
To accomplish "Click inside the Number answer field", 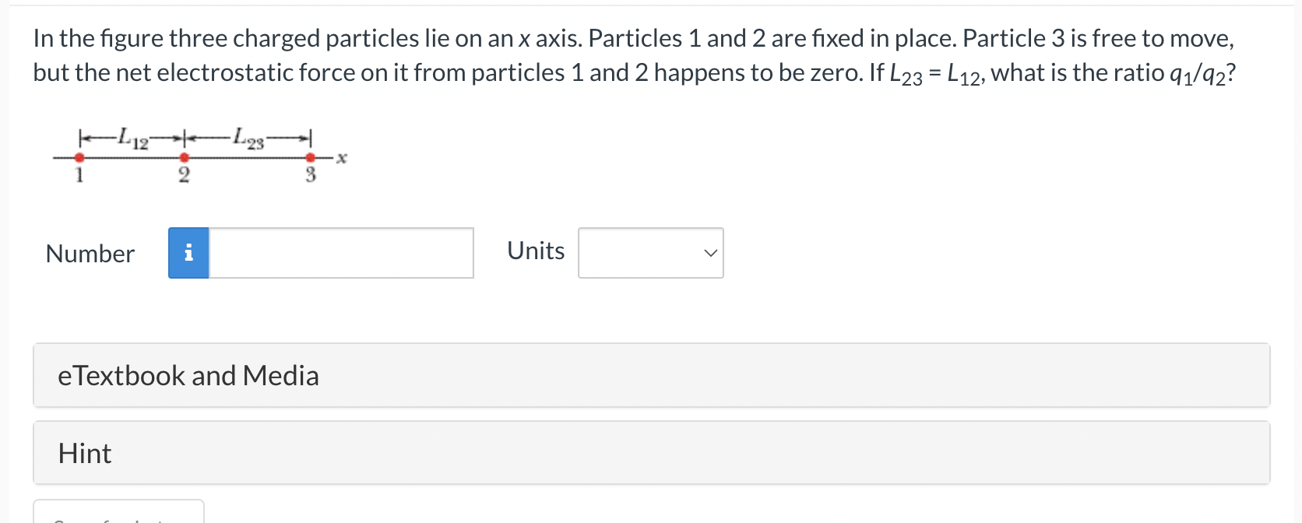I will 339,253.
